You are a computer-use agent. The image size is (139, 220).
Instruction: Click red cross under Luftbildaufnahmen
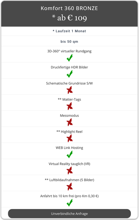pos(69,187)
